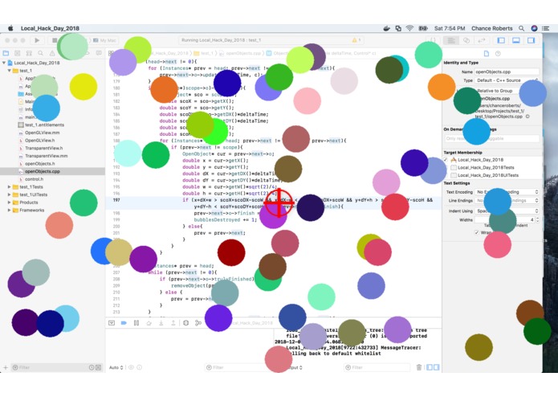Open Siri from the menu bar
The image size is (558, 397).
click(x=534, y=28)
